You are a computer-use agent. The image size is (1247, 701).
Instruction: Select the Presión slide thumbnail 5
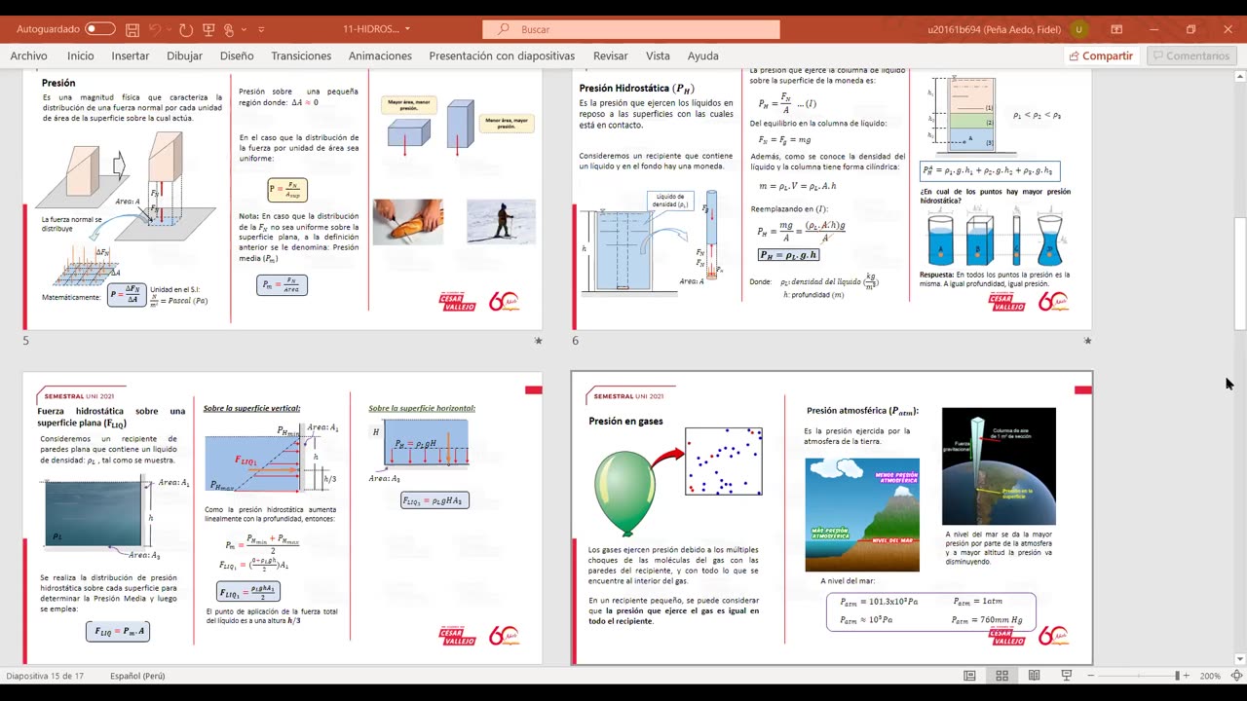283,201
